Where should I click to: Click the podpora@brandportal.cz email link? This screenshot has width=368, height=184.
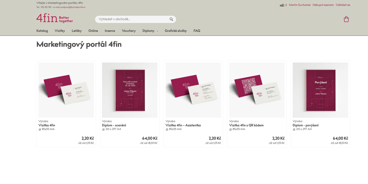click(x=73, y=7)
